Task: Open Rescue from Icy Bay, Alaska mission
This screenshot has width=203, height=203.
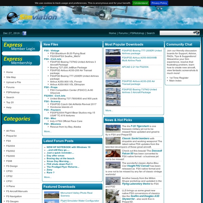Action: pos(65,127)
